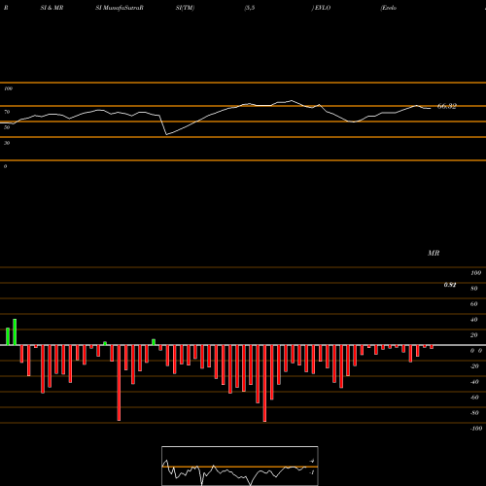Image resolution: width=486 pixels, height=486 pixels.
Task: Click the MR axis label '-80'
Action: [x=474, y=413]
